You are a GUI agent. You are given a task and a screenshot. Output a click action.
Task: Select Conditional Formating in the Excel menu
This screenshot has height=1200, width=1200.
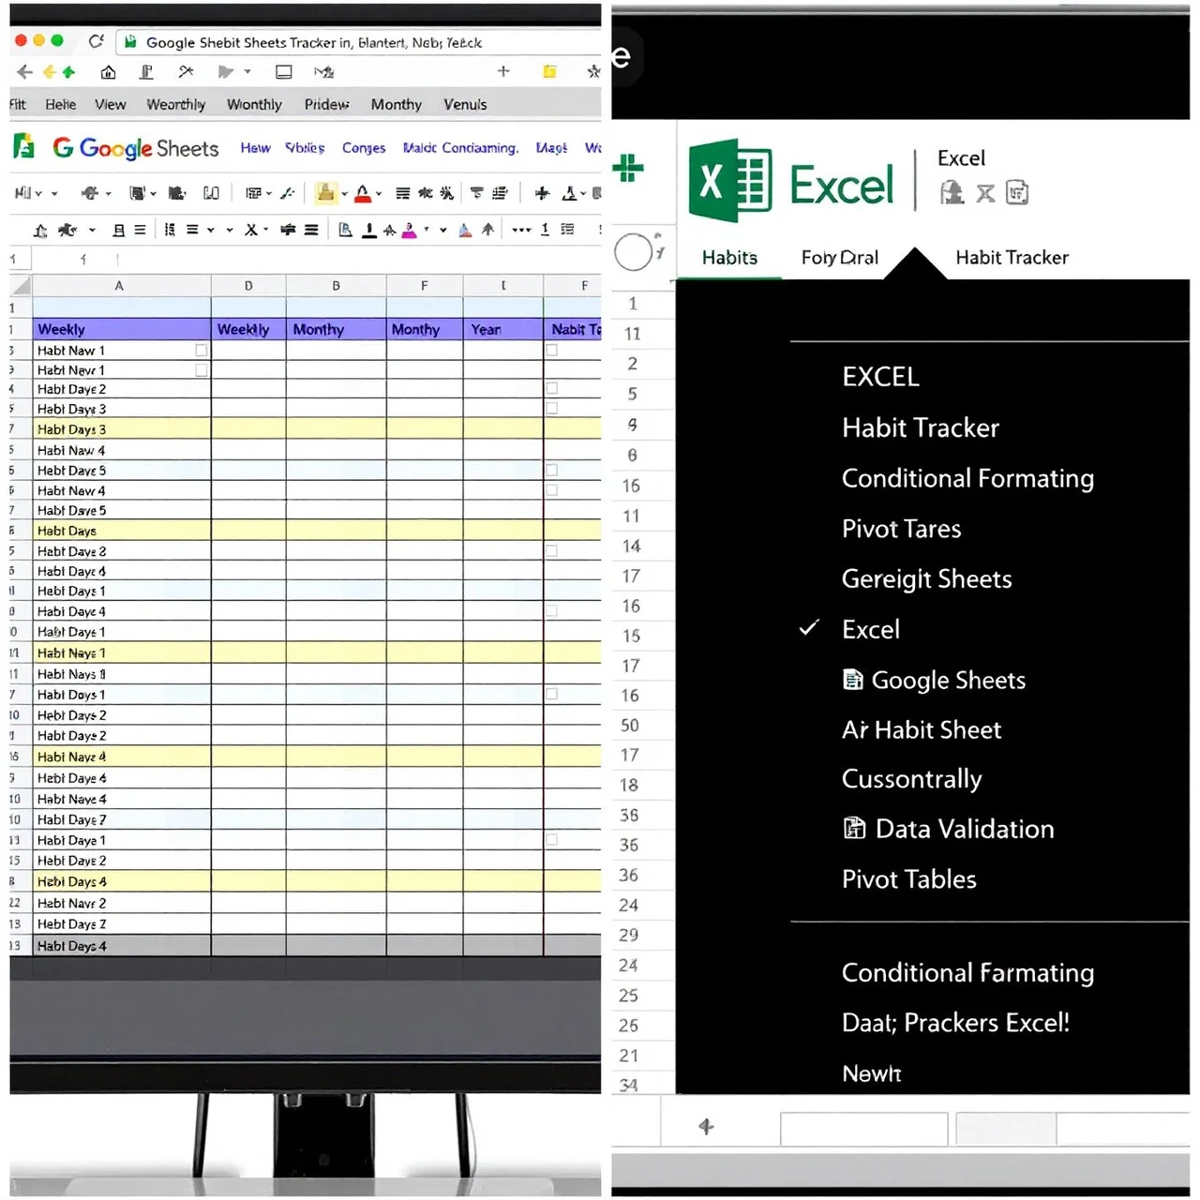(967, 478)
